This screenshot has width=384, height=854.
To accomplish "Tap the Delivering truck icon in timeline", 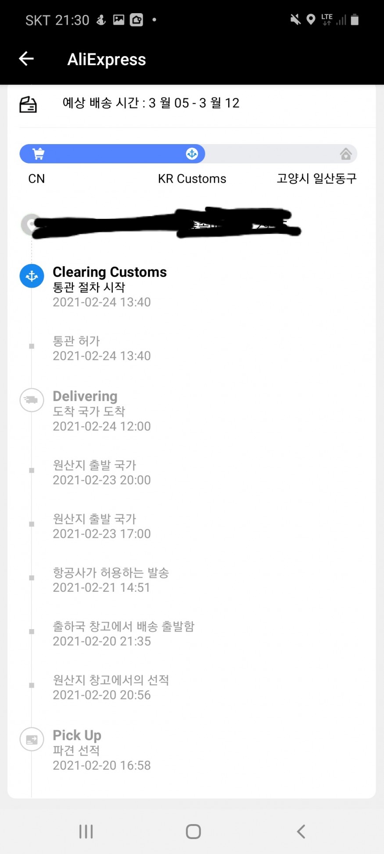I will click(x=32, y=400).
